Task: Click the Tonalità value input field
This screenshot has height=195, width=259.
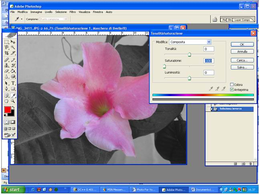Action: click(208, 49)
